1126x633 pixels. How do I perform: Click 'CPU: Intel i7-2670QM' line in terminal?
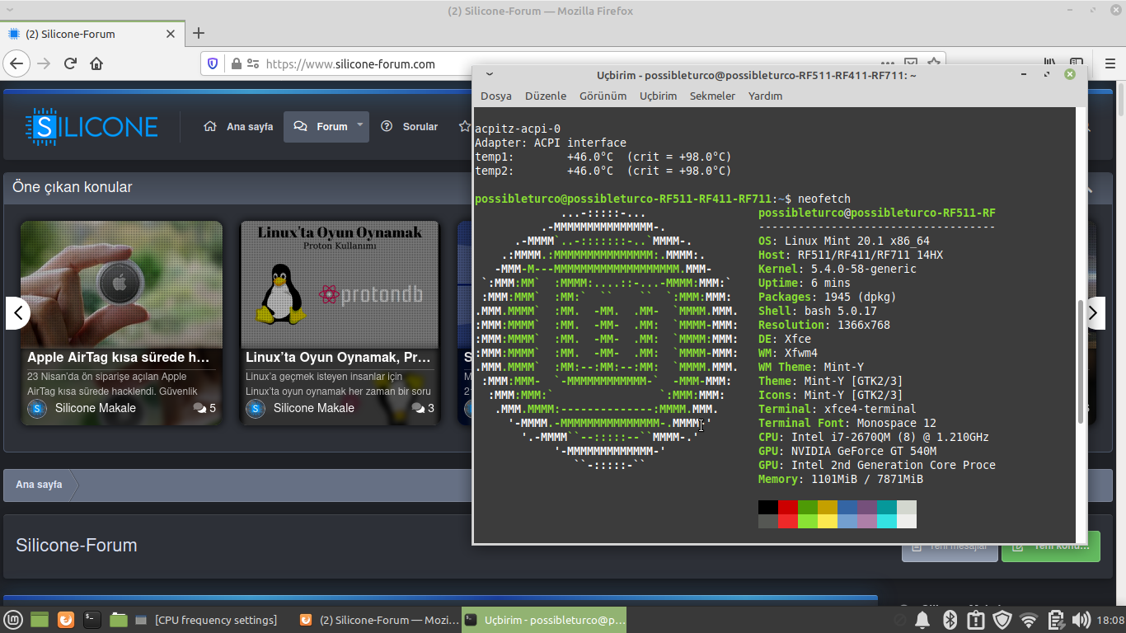click(x=874, y=437)
